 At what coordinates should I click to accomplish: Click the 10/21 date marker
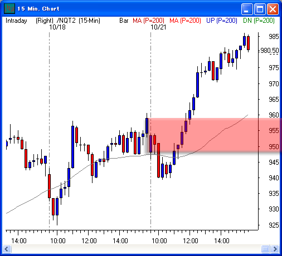click(x=158, y=27)
